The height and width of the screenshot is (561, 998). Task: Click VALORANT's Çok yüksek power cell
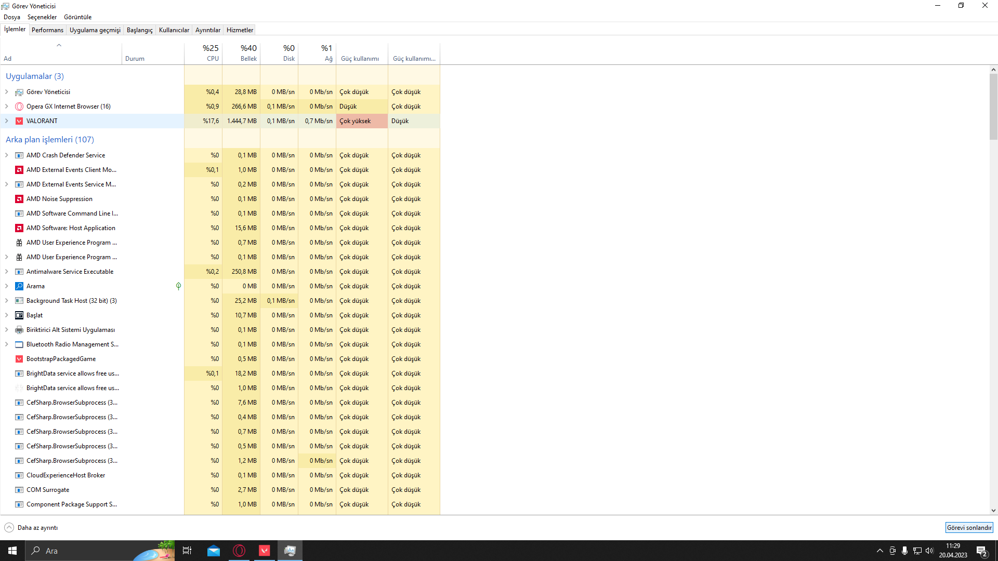[x=362, y=121]
